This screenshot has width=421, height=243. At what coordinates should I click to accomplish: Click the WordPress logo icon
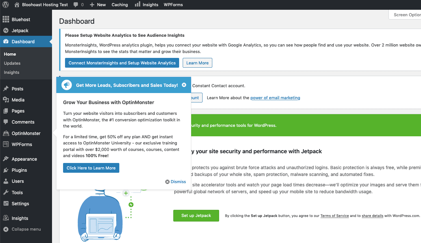coord(6,5)
